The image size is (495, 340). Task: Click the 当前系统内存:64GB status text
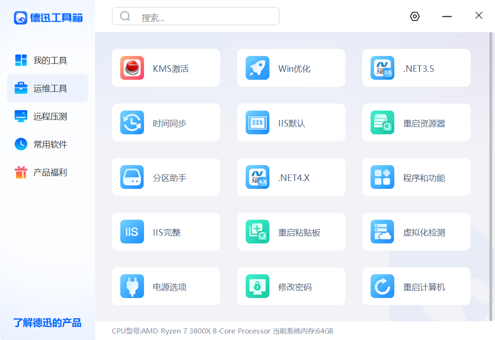click(x=303, y=331)
